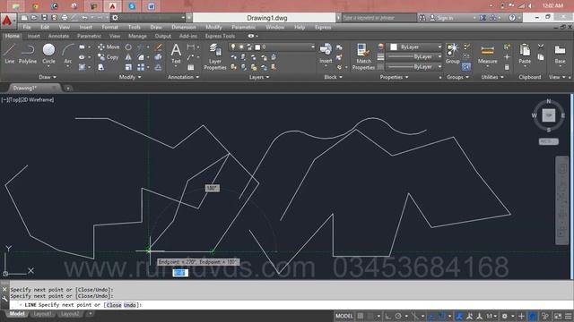This screenshot has width=574, height=322.
Task: Select the Mirror tool icon
Action: (x=128, y=57)
